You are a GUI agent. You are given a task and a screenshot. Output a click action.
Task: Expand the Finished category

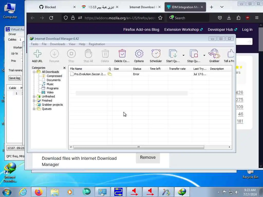34,101
